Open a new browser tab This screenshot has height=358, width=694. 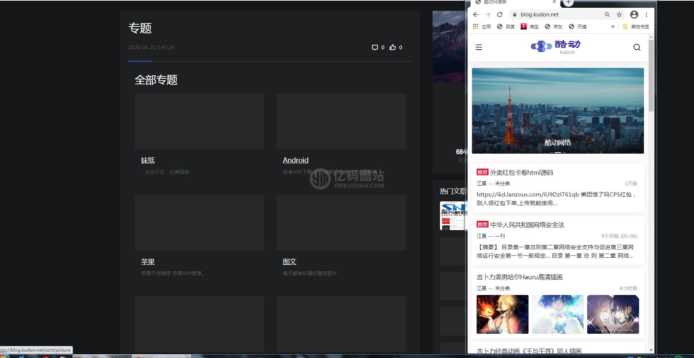568,2
